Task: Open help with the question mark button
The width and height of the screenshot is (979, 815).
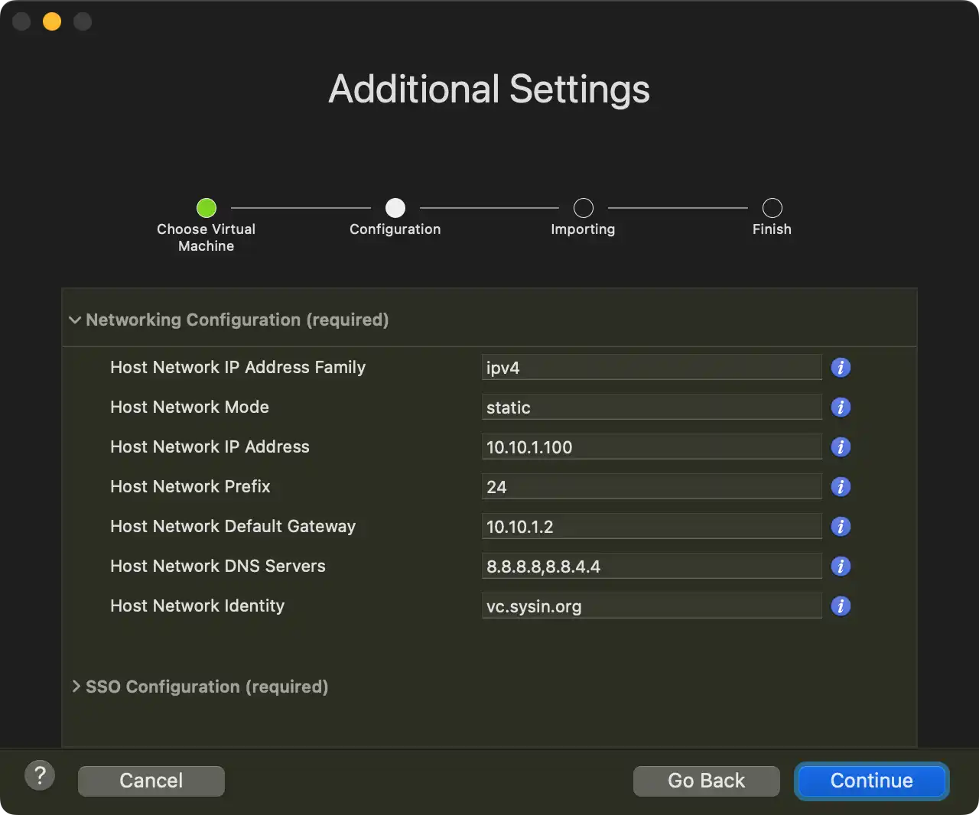Action: (40, 776)
